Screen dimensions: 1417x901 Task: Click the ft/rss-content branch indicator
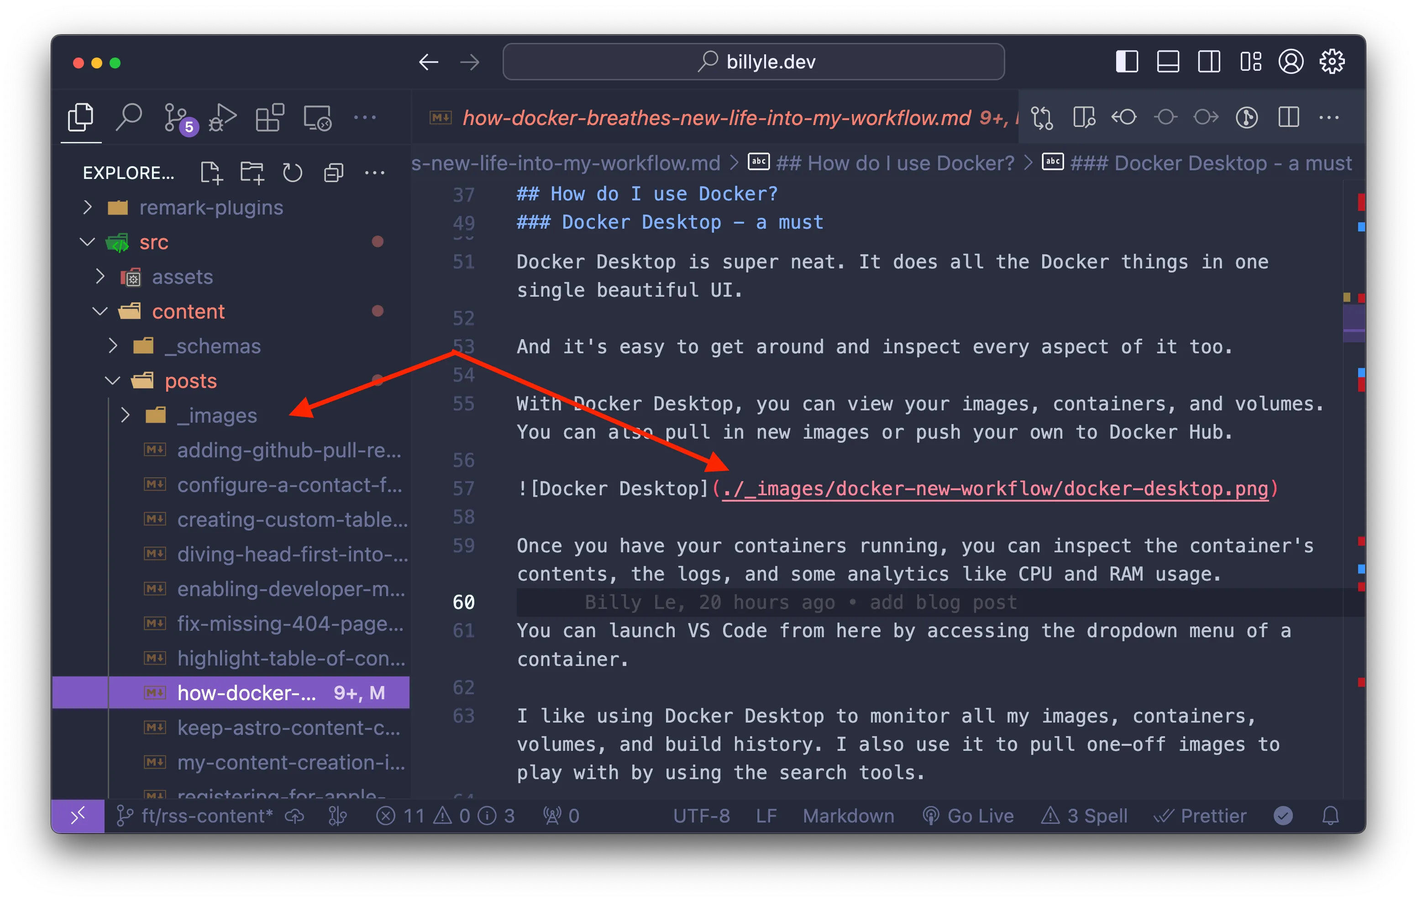click(195, 816)
